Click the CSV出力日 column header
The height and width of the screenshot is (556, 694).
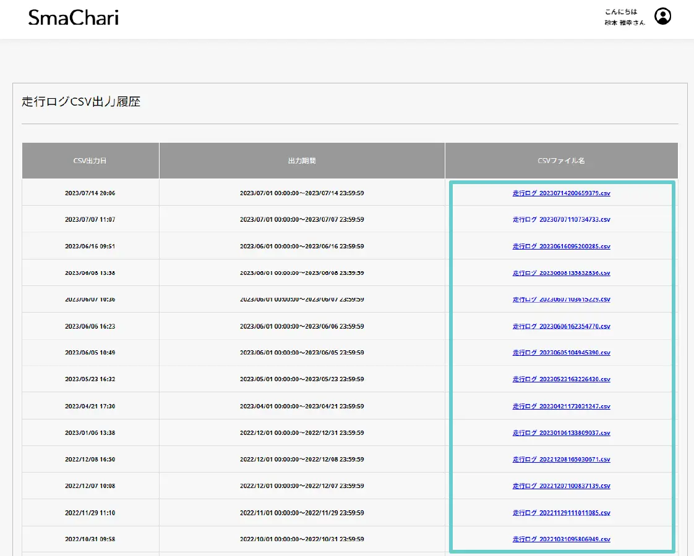click(x=90, y=161)
